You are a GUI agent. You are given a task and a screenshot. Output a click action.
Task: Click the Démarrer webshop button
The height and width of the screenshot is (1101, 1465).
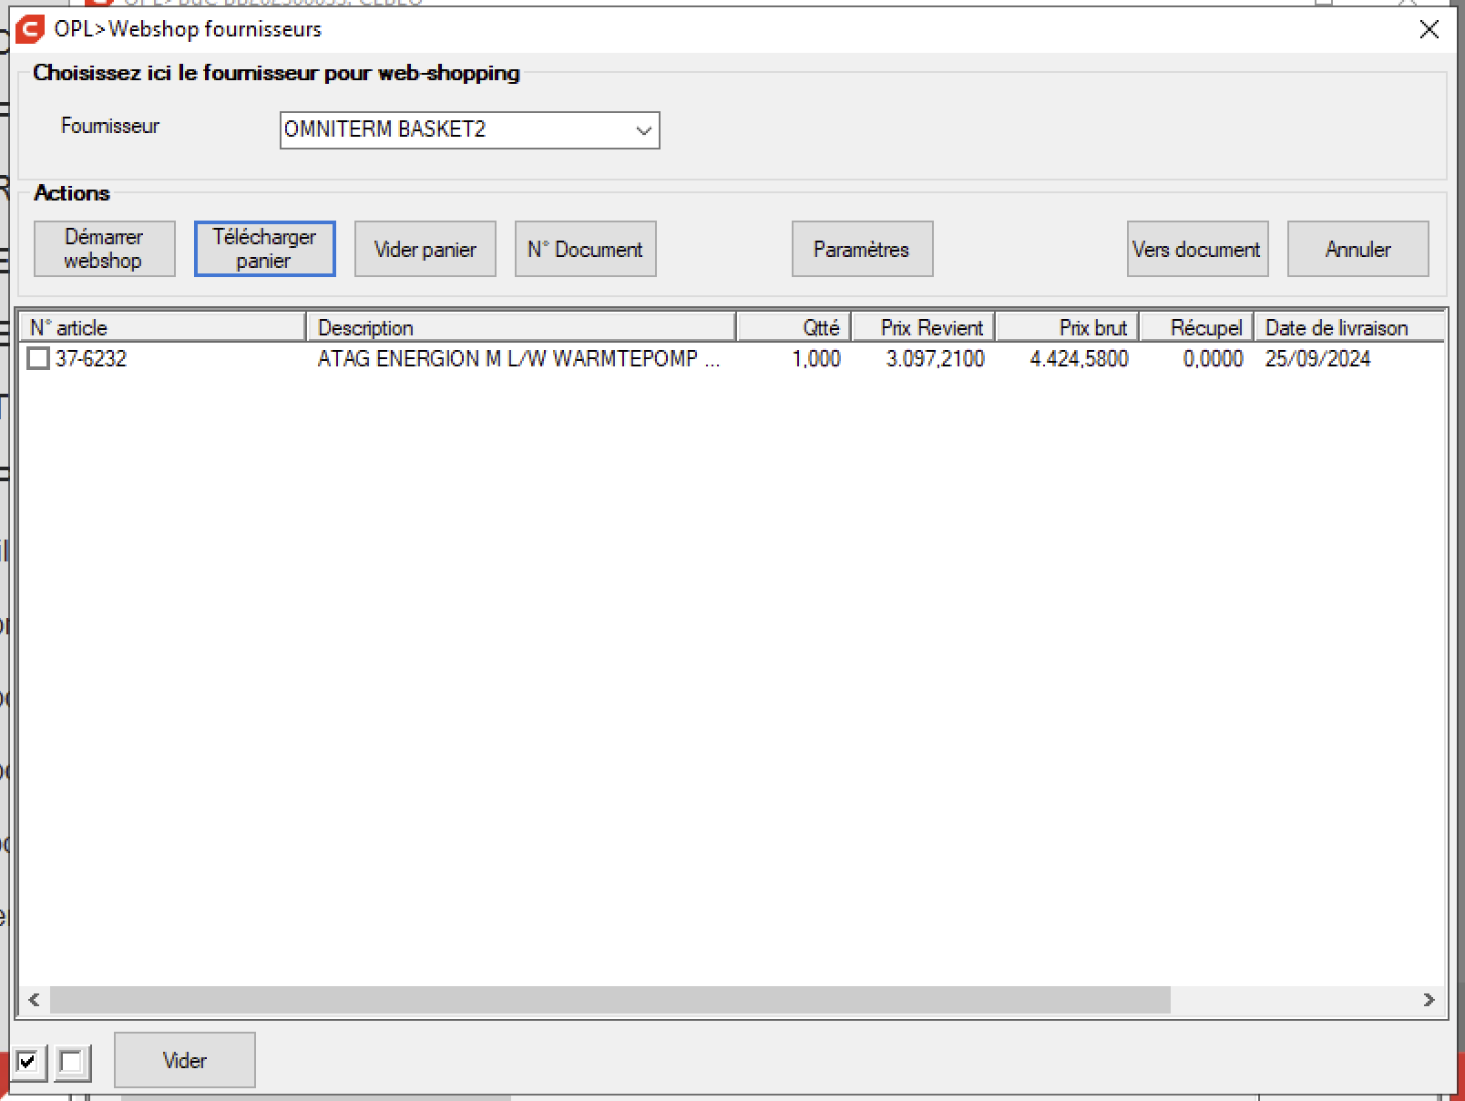pyautogui.click(x=104, y=249)
